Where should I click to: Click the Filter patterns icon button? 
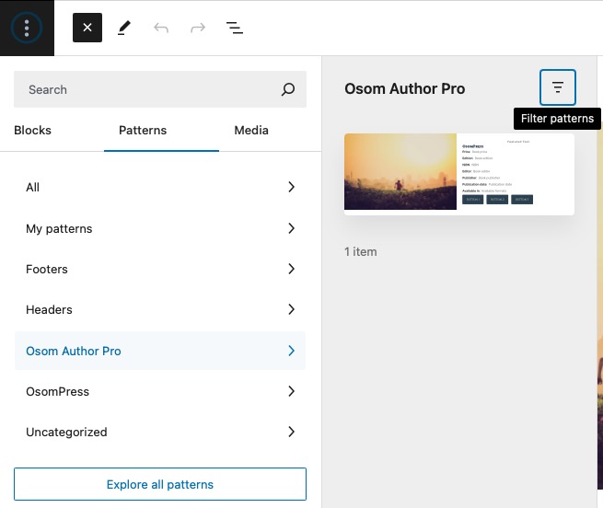point(557,87)
